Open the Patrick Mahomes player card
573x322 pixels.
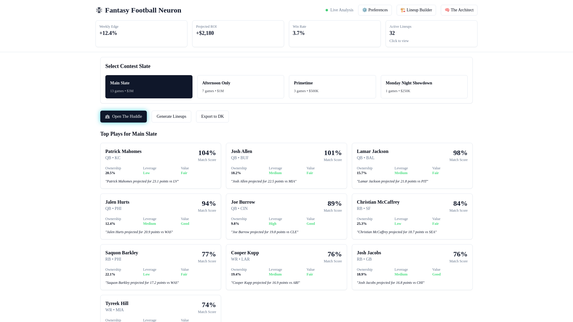(x=161, y=166)
